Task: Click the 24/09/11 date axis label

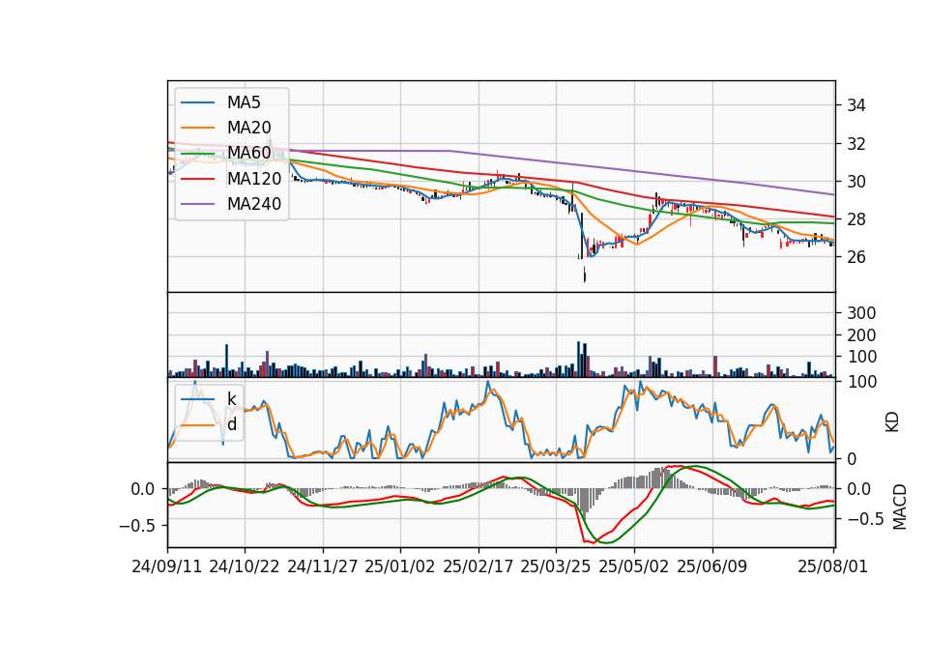Action: 167,566
